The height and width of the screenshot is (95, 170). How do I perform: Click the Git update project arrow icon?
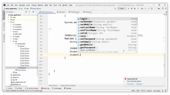pyautogui.click(x=145, y=8)
